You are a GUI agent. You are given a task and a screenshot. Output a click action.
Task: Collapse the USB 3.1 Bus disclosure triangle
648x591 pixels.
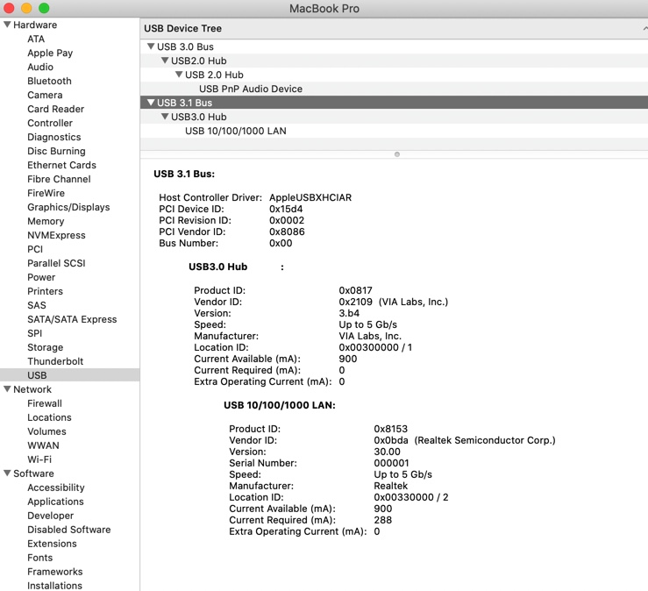[151, 102]
